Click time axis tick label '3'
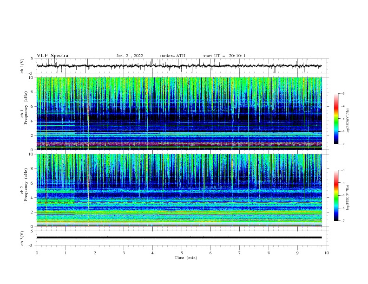The width and height of the screenshot is (368, 284). [124, 253]
